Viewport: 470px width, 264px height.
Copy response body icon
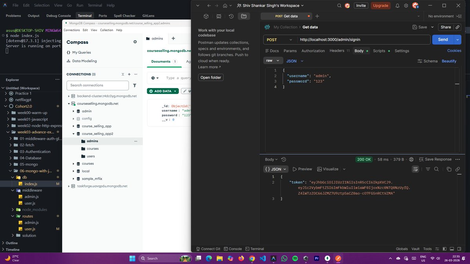click(x=449, y=169)
